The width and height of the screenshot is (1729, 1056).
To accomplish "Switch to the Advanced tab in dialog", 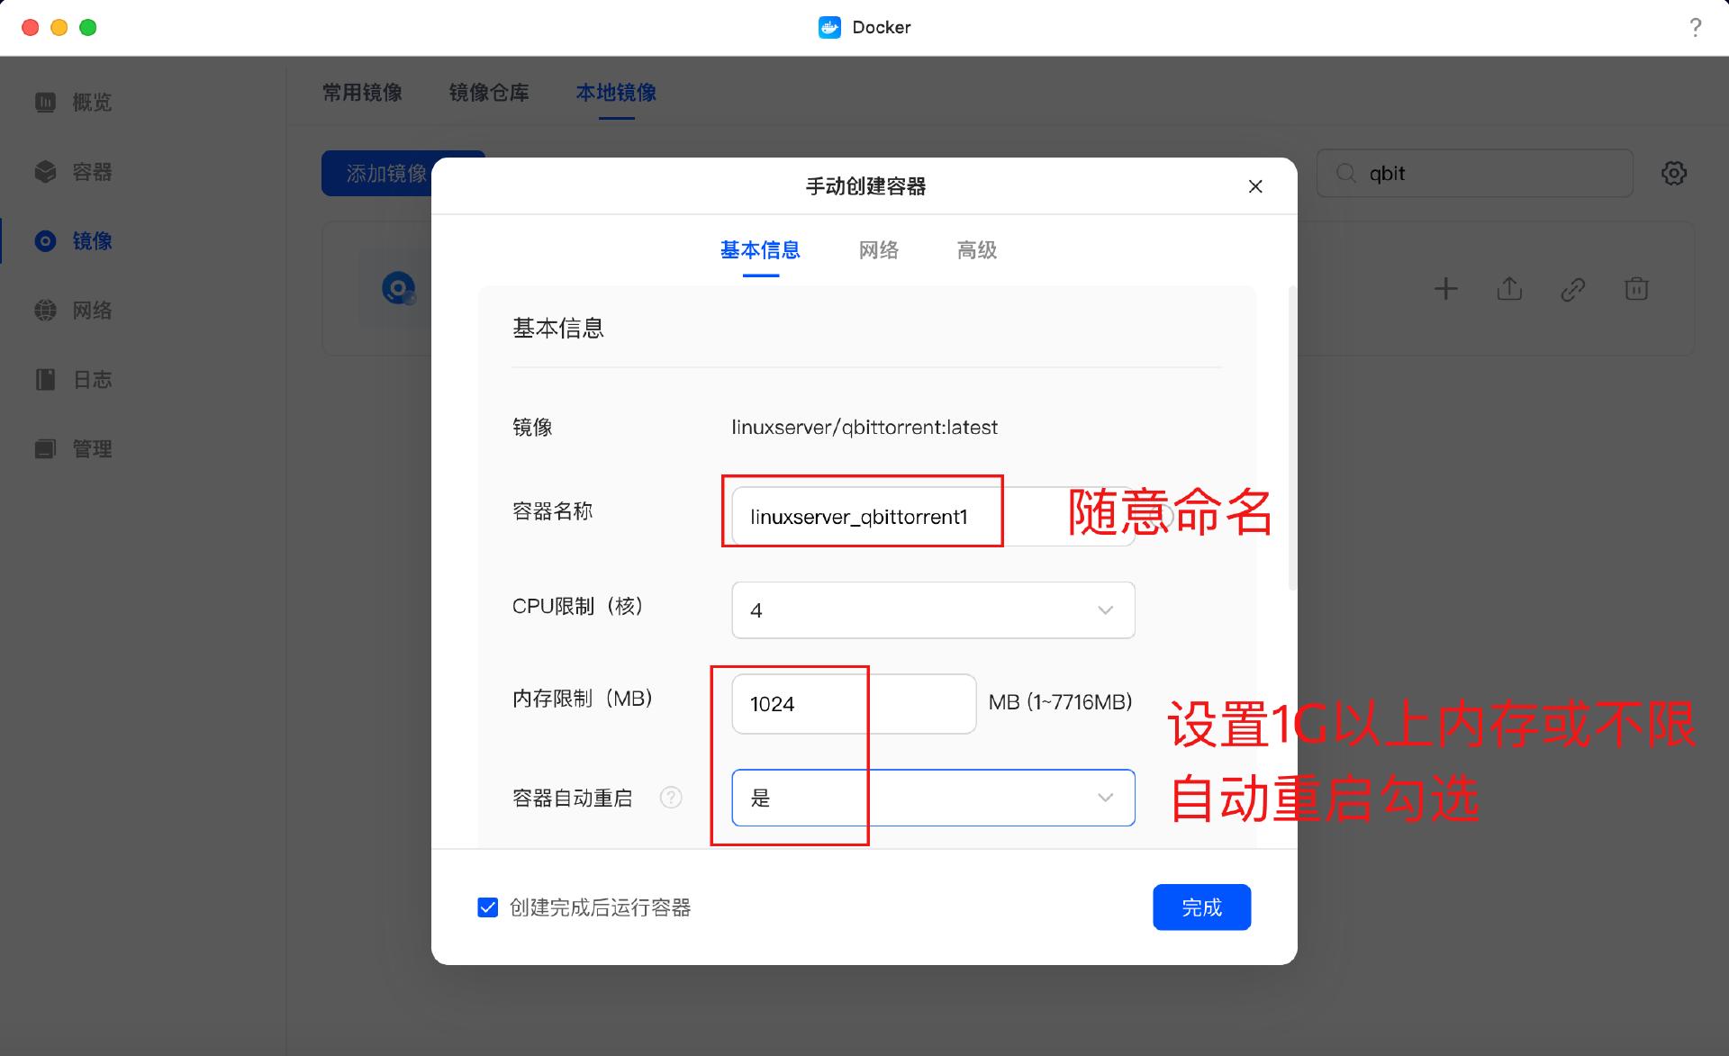I will coord(976,250).
